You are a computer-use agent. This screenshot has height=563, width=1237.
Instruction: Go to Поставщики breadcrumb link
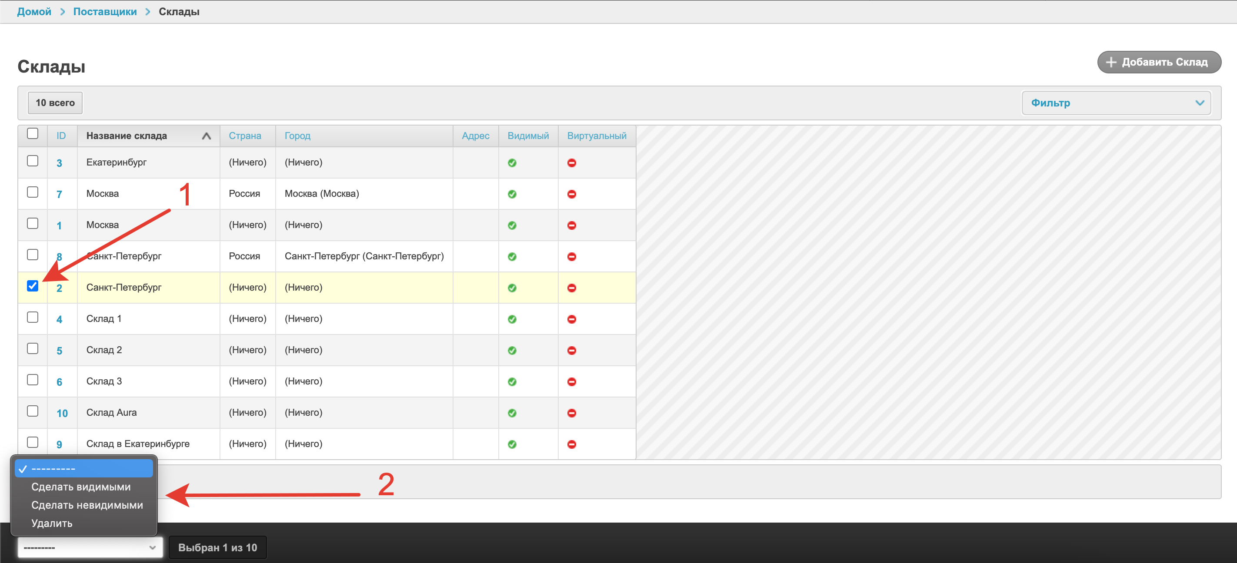pyautogui.click(x=105, y=12)
